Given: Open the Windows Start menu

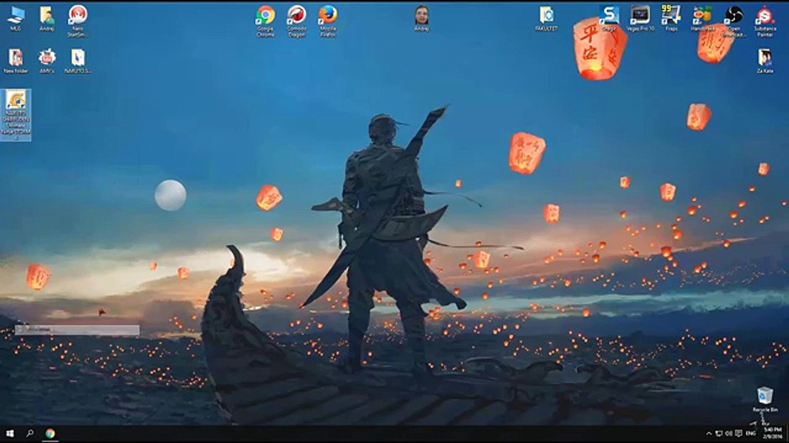Looking at the screenshot, I should (x=10, y=434).
